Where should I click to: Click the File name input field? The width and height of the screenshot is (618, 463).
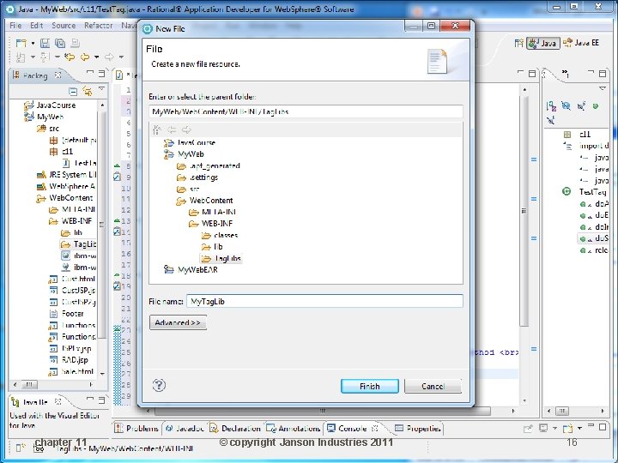click(324, 301)
